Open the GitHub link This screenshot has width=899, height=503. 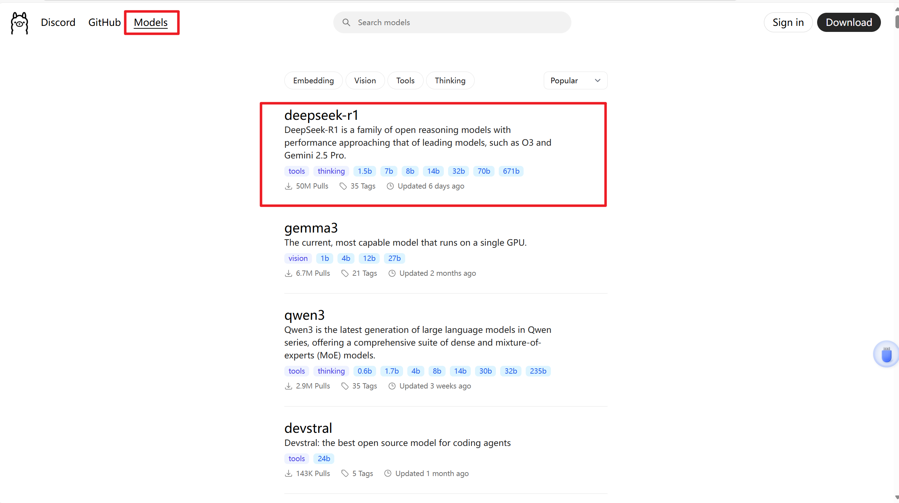[x=105, y=22]
